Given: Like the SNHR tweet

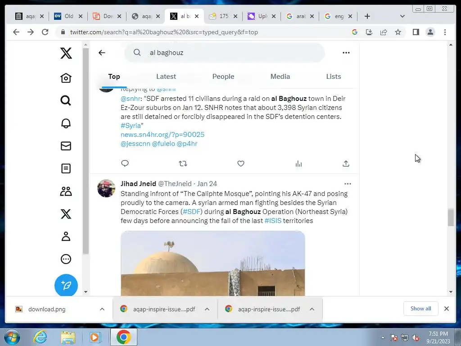Looking at the screenshot, I should 241,163.
